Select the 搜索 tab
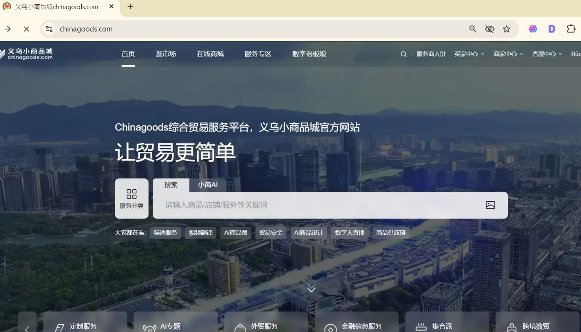Screen dimensions: 581x332 click(171, 185)
